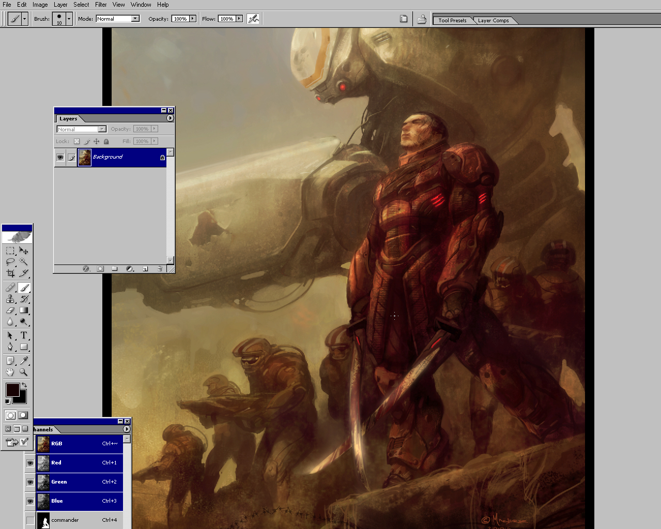661x529 pixels.
Task: Open the Layers panel flyout menu
Action: coord(170,118)
